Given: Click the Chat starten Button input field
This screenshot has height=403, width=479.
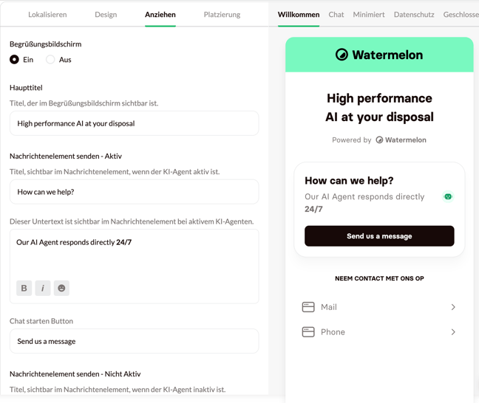Looking at the screenshot, I should pyautogui.click(x=134, y=341).
